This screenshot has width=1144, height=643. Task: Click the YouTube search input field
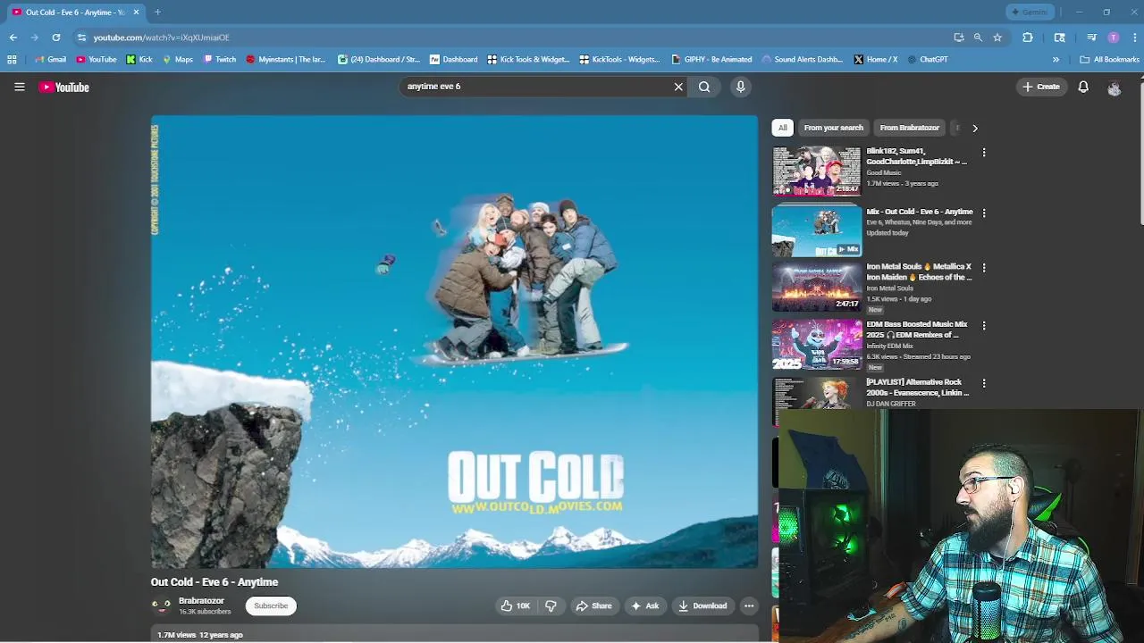tap(536, 87)
